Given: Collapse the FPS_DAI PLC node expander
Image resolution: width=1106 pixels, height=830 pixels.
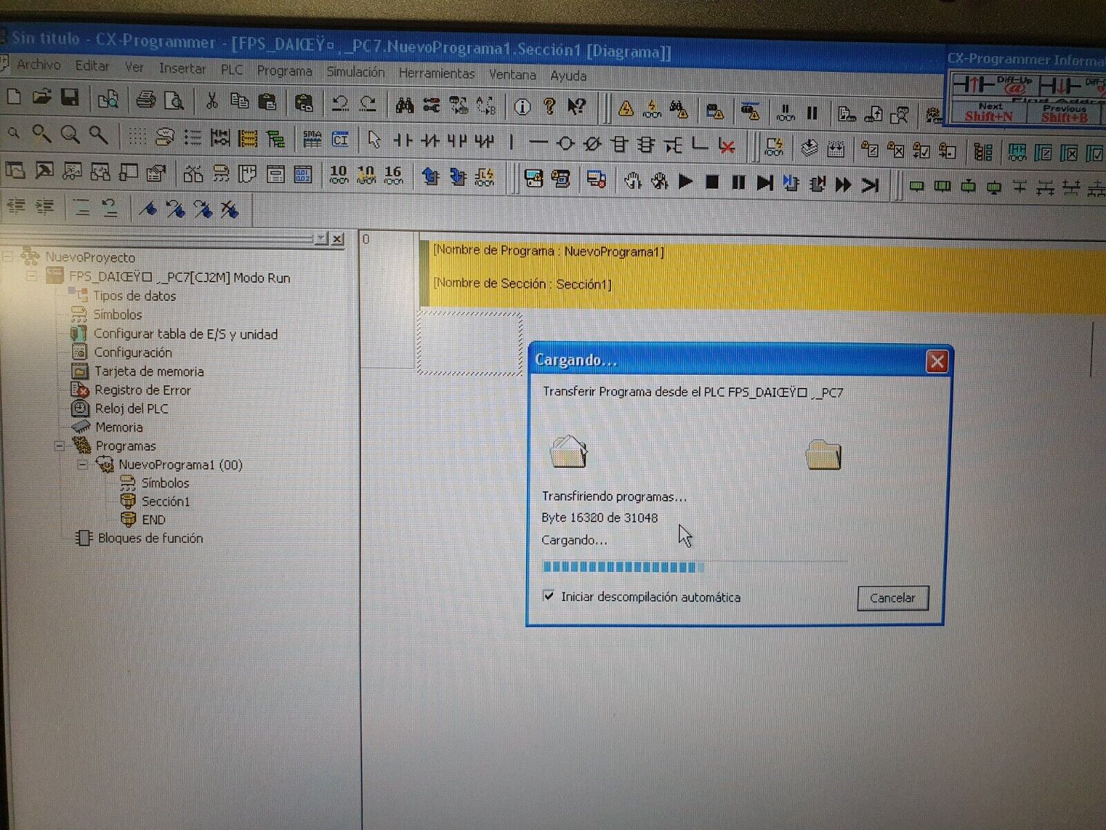Looking at the screenshot, I should 32,276.
